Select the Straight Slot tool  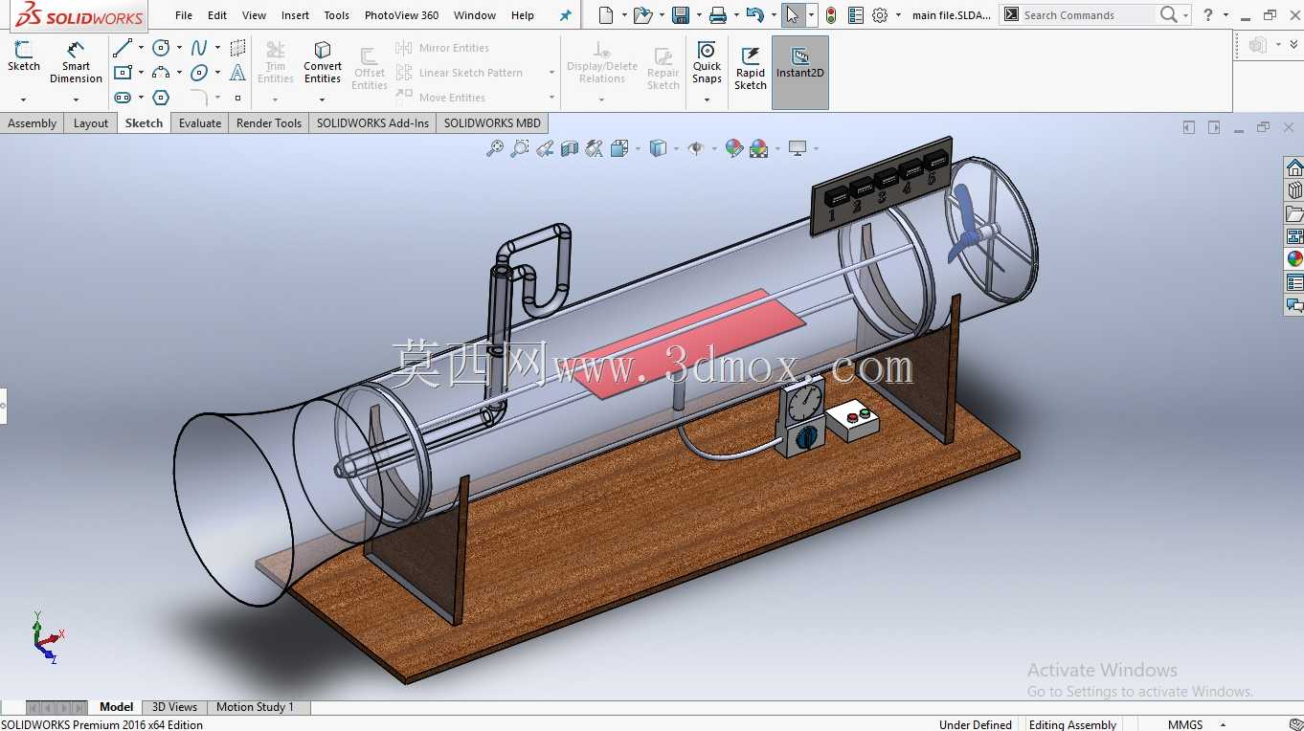click(x=123, y=98)
